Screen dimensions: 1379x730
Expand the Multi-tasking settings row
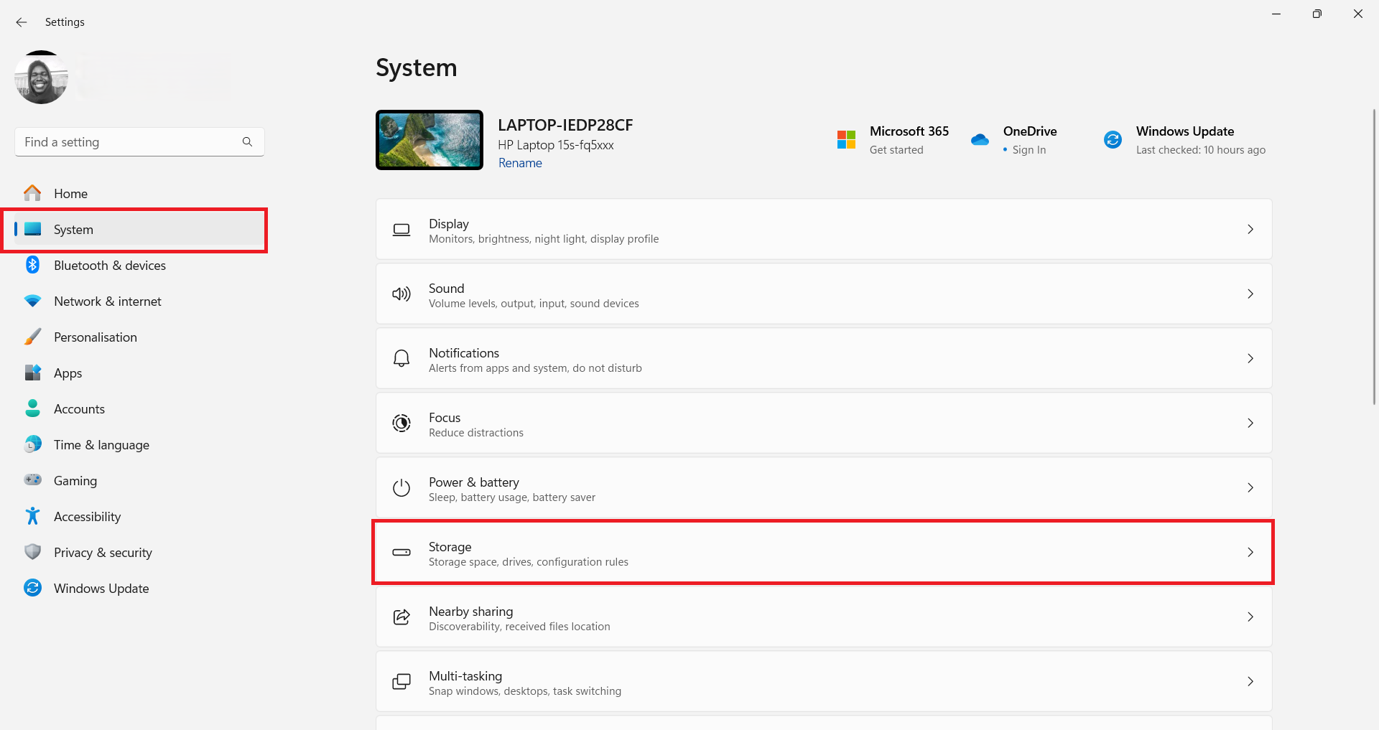click(x=1250, y=681)
